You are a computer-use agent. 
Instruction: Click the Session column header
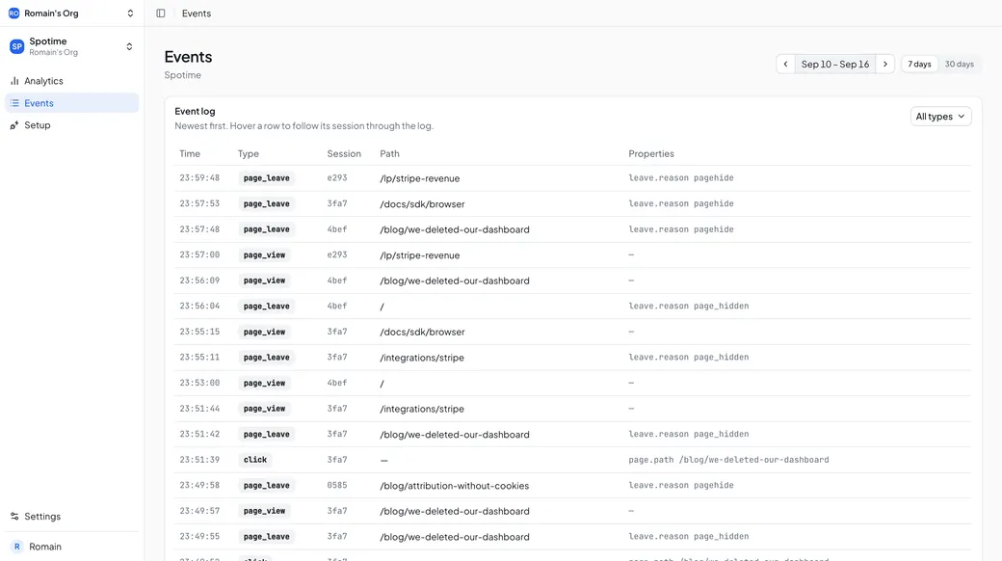(x=344, y=153)
